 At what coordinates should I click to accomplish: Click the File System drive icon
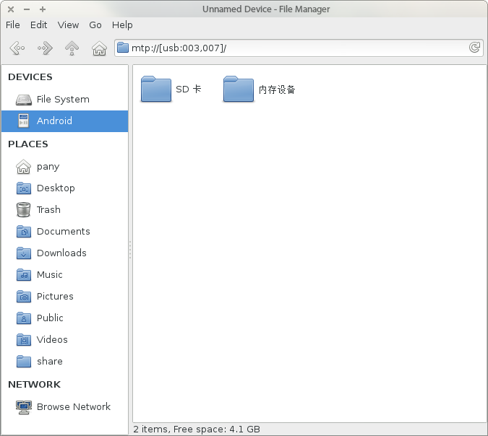[24, 100]
